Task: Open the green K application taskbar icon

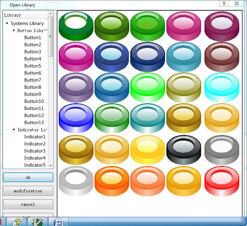Action: 37,222
